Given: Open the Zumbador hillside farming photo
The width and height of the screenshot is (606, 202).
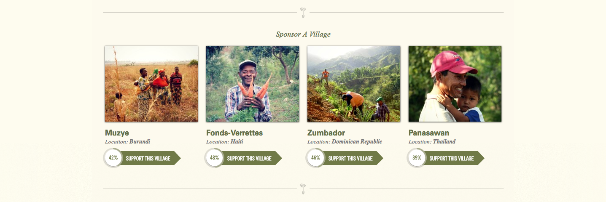Looking at the screenshot, I should coord(354,84).
